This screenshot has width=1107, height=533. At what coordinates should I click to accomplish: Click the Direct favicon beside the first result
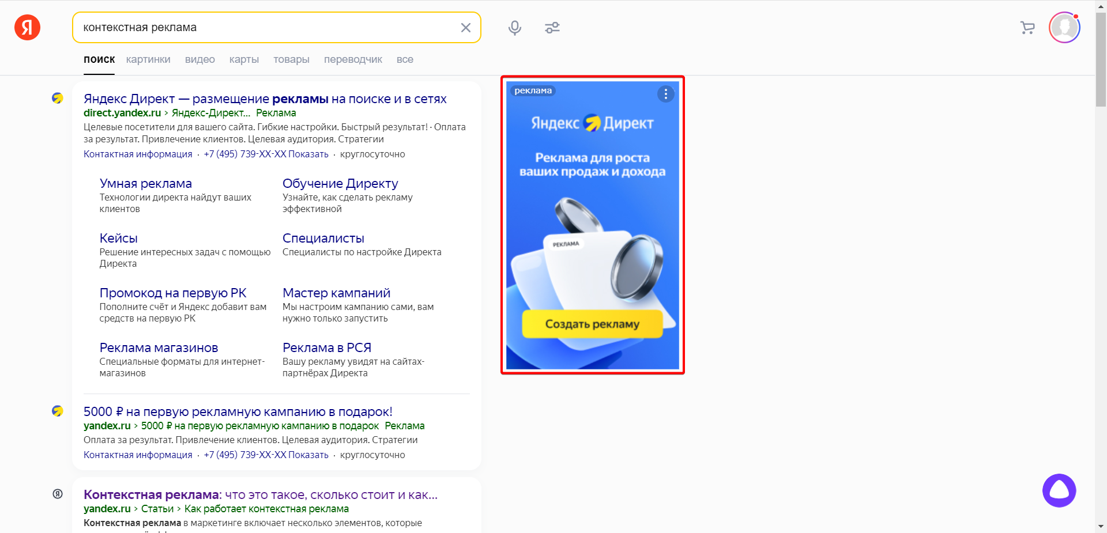pos(58,99)
